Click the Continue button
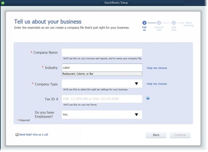208x152 pixels. point(180,135)
